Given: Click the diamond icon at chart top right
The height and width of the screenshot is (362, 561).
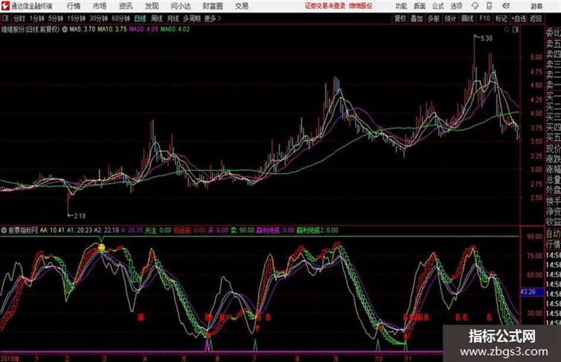Looking at the screenshot, I should pyautogui.click(x=506, y=30).
